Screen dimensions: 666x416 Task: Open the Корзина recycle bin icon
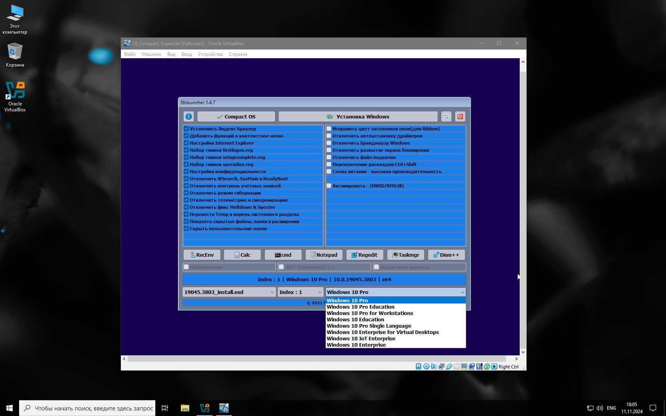(x=15, y=55)
